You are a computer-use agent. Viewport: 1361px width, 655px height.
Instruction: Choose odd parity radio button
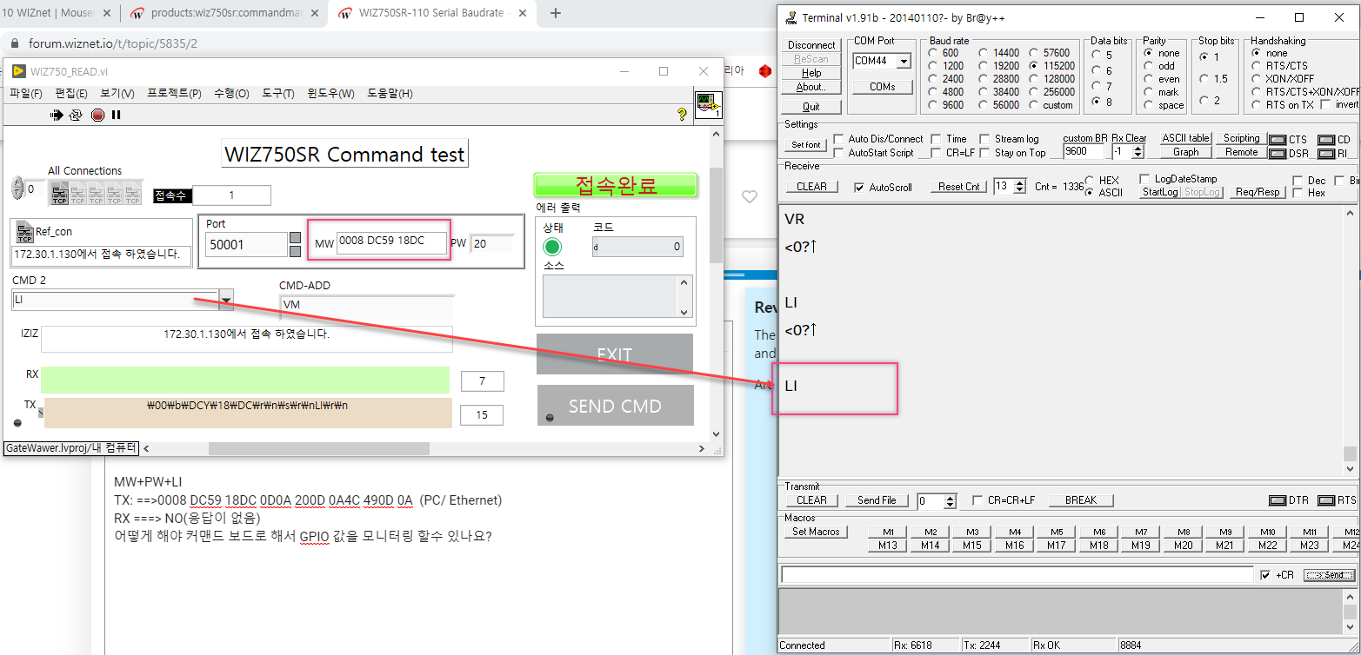pyautogui.click(x=1150, y=66)
